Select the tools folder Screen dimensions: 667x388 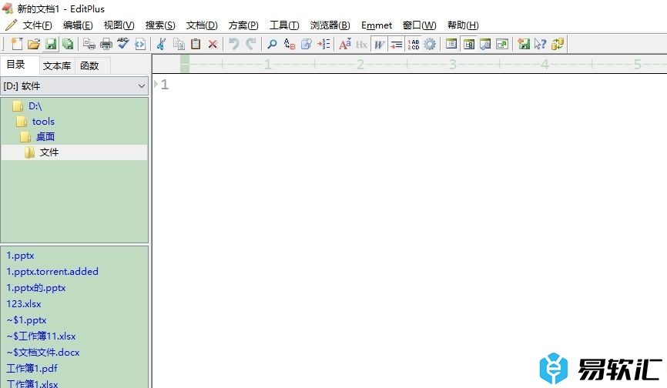tap(43, 122)
